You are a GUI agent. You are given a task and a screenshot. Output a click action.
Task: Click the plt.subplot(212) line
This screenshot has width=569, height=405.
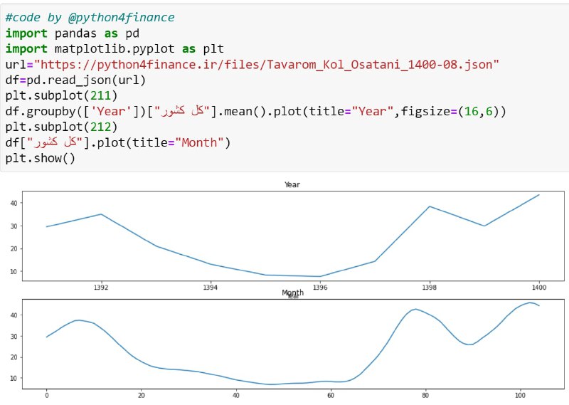(61, 127)
